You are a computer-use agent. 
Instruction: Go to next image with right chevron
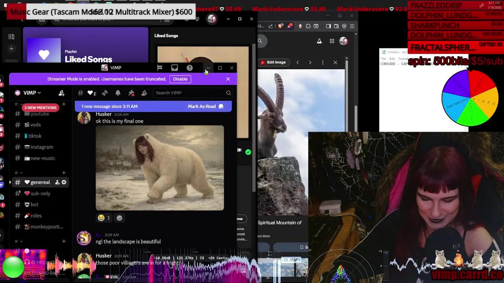310,62
